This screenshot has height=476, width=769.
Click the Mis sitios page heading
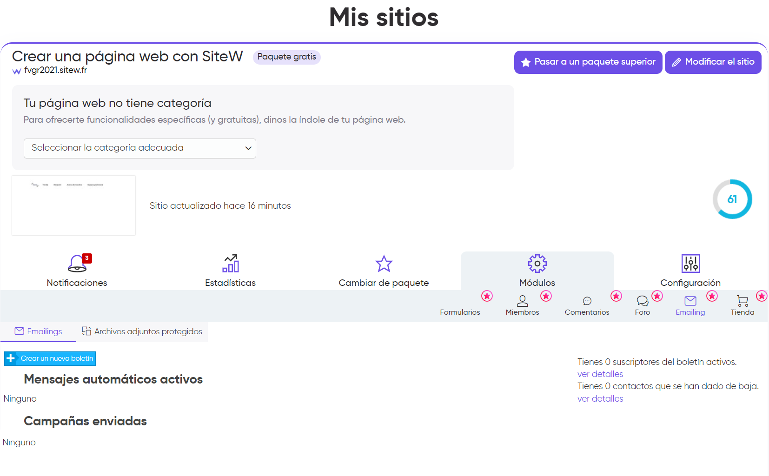coord(384,17)
